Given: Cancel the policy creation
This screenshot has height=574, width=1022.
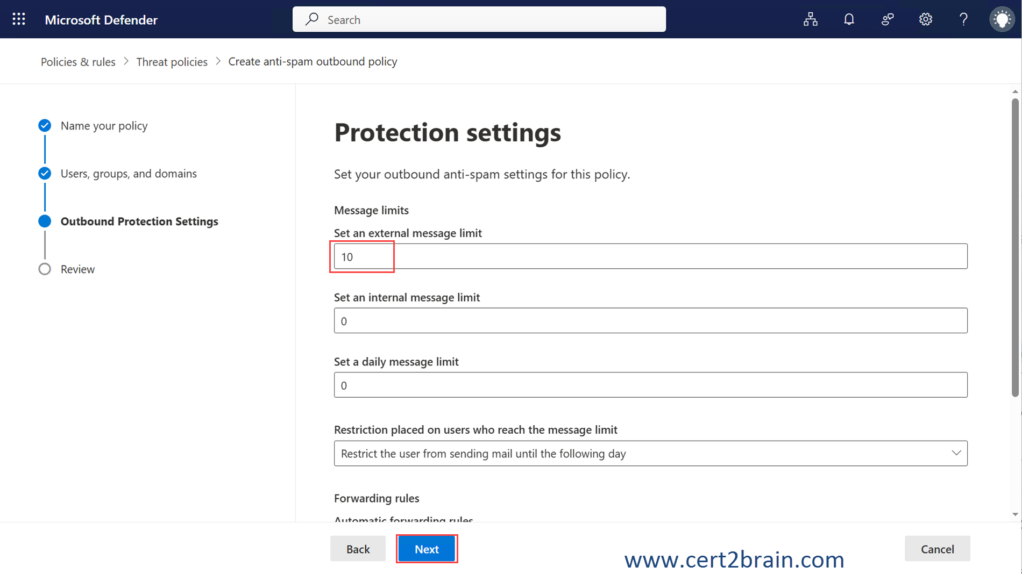Looking at the screenshot, I should [937, 549].
